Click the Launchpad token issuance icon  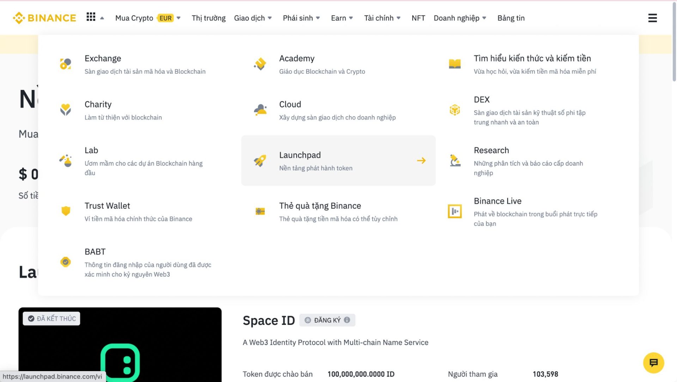pos(260,160)
